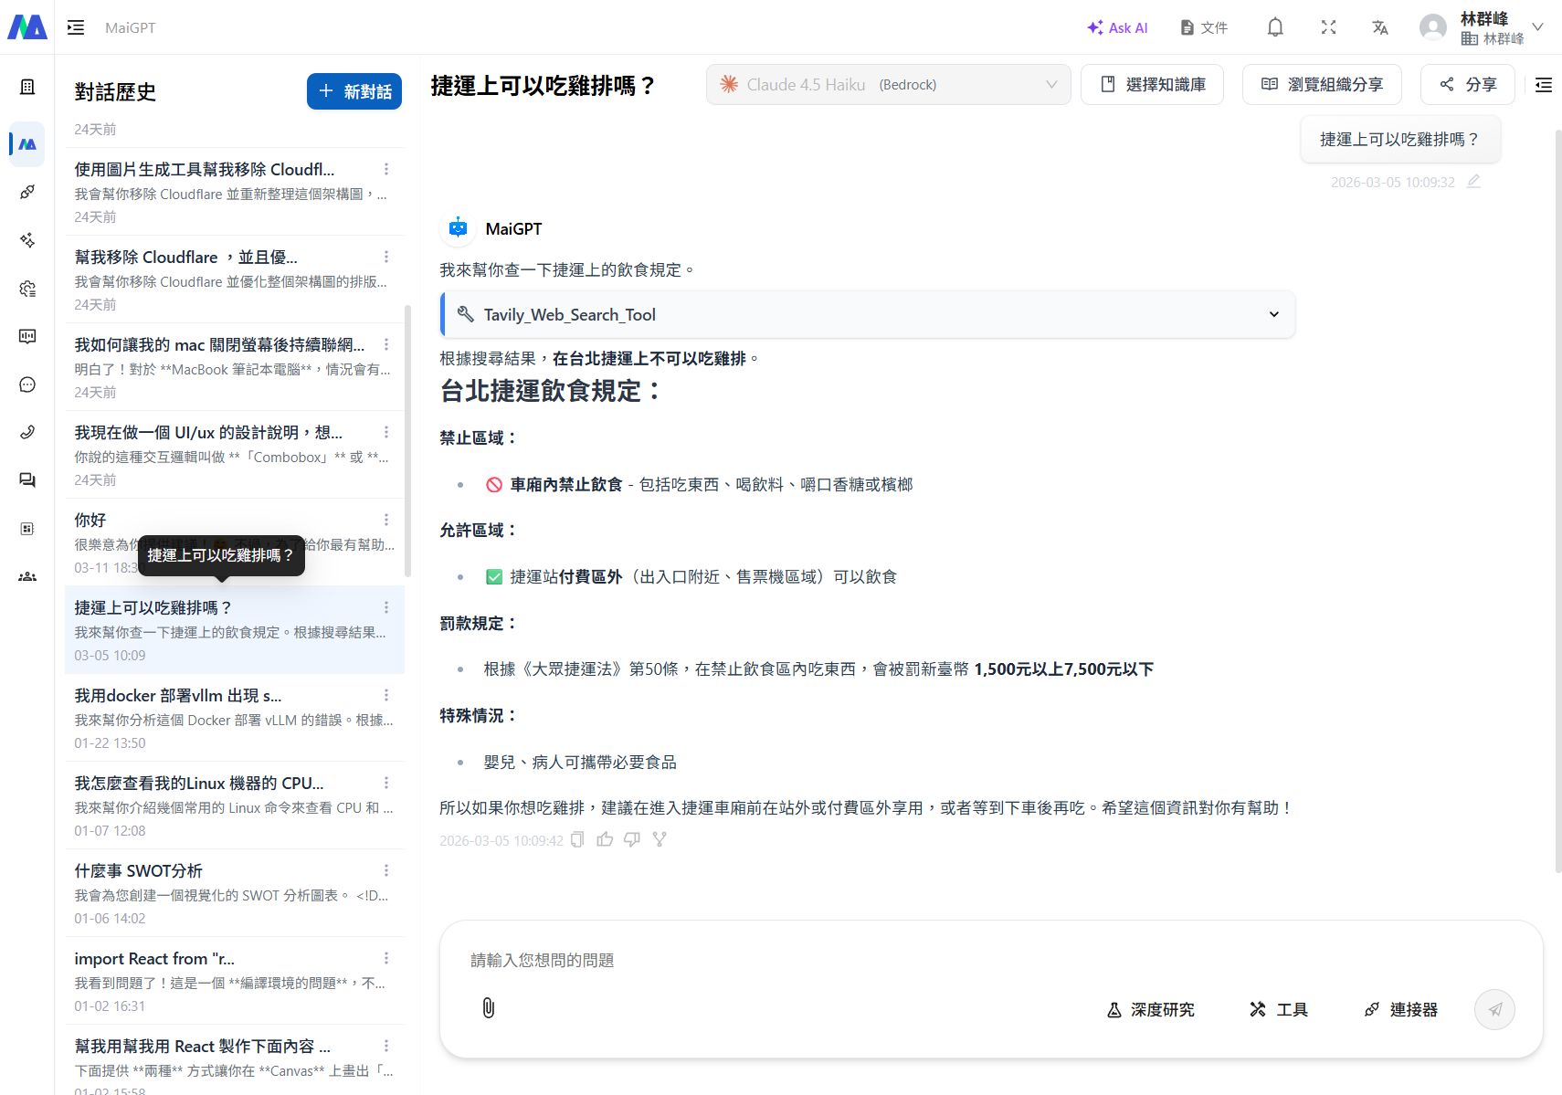Viewport: 1562px width, 1095px height.
Task: Open the three-dot menu on 什麼事 SWOT分析
Action: click(x=385, y=869)
